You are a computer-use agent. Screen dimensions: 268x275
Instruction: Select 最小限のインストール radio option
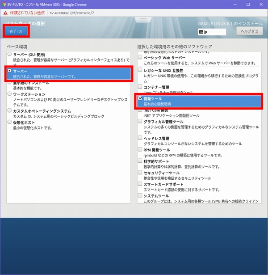pos(10,83)
